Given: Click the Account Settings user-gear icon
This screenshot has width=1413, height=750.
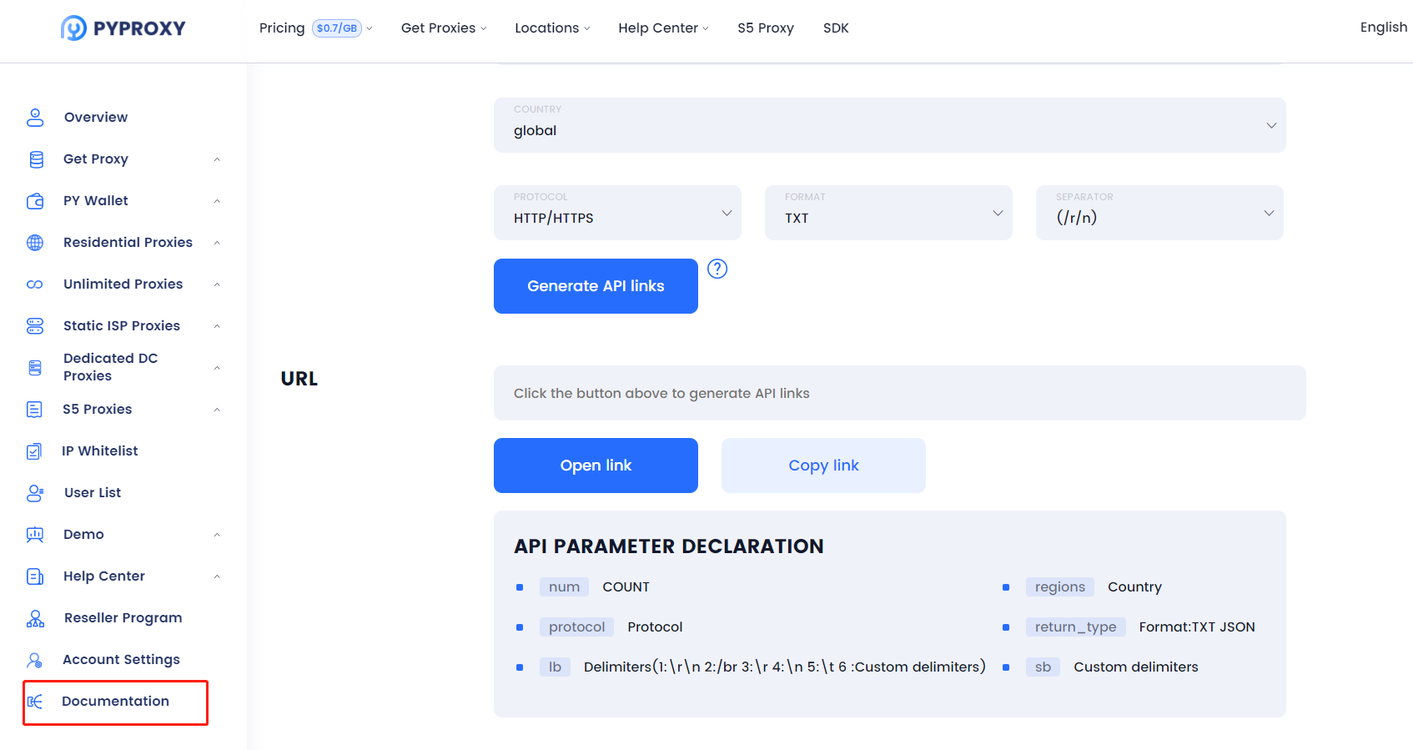Looking at the screenshot, I should point(34,660).
